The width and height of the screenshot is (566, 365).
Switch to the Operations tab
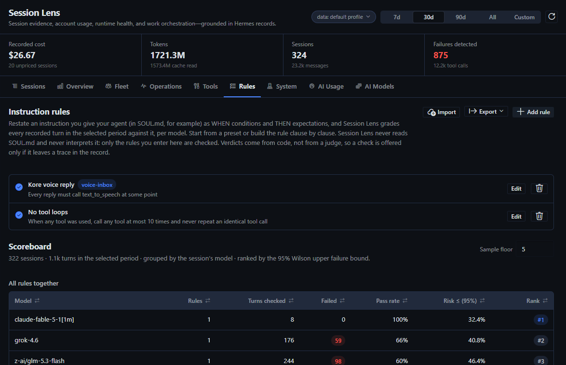click(x=162, y=86)
